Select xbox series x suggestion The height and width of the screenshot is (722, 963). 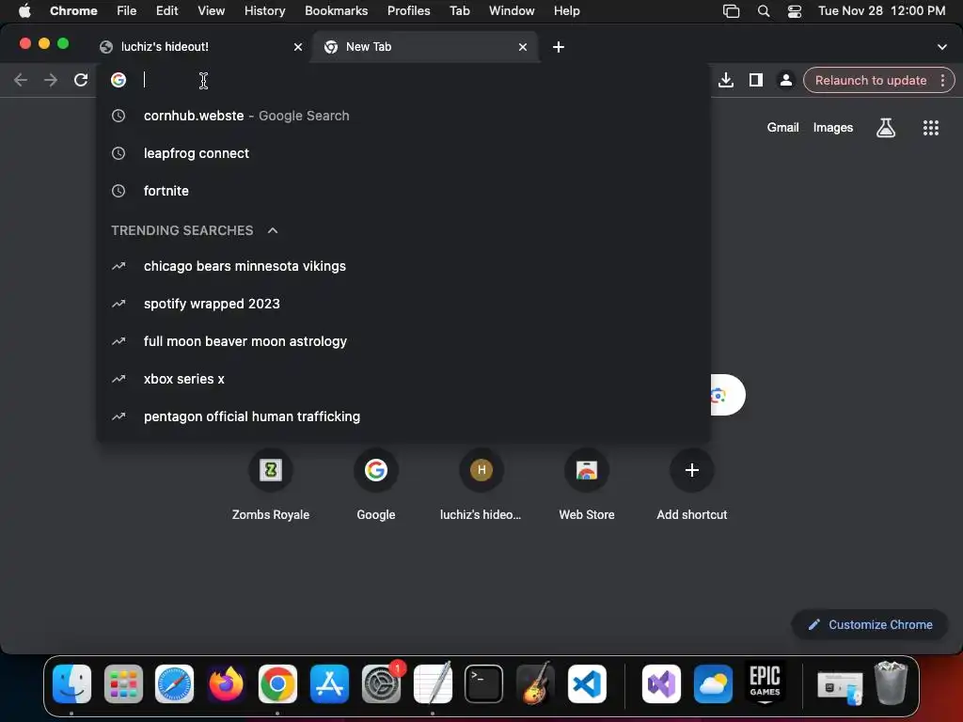tap(403, 379)
